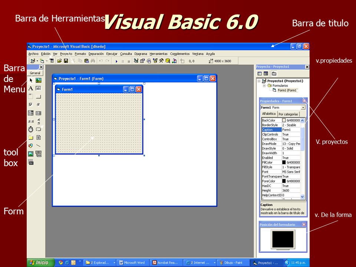356x267 pixels.
Task: Click the End stop icon in the toolbar
Action: 129,61
